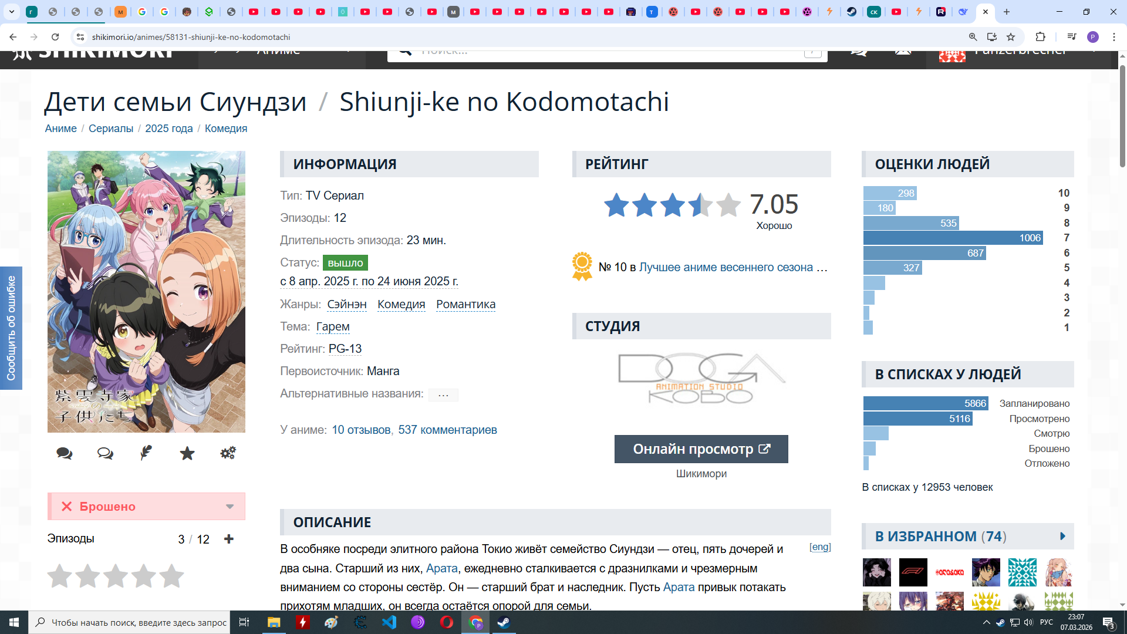
Task: Open the Chrome extensions puzzle icon
Action: tap(1040, 37)
